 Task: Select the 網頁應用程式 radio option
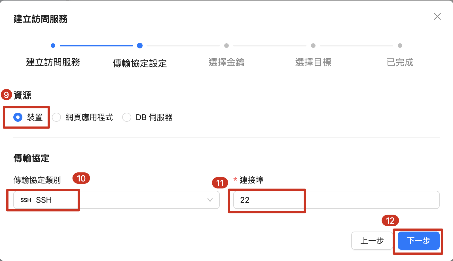(56, 117)
